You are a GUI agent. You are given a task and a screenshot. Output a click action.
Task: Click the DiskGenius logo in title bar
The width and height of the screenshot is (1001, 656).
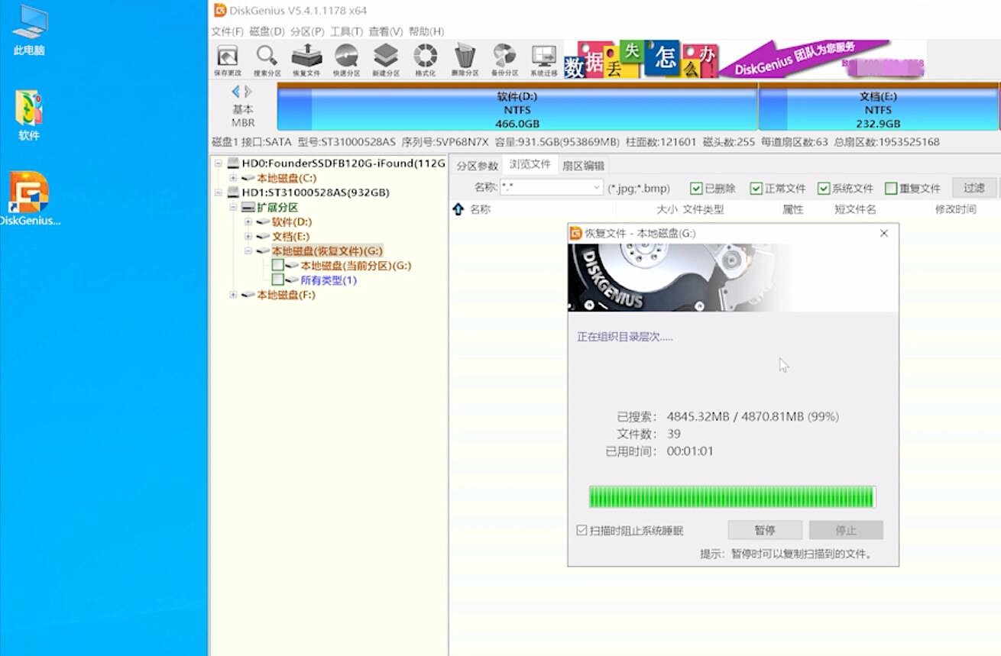tap(220, 10)
